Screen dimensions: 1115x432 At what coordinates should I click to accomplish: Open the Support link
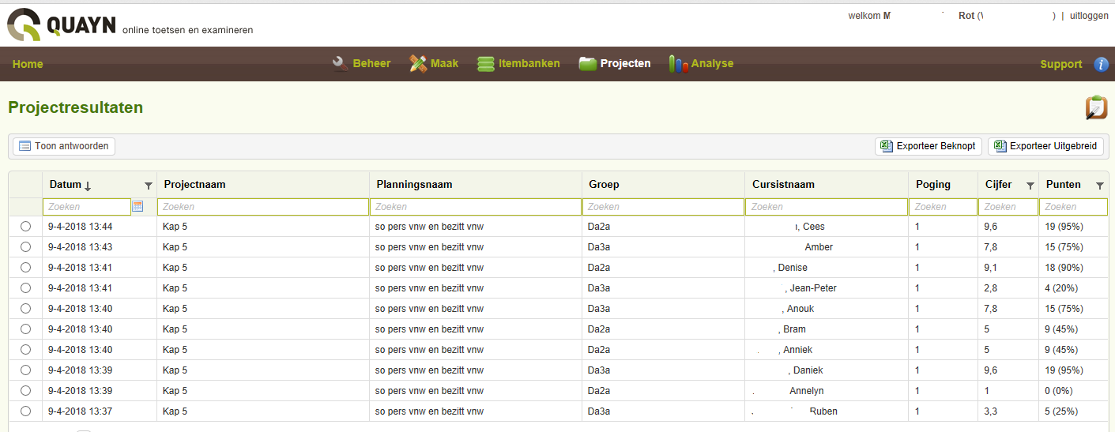[x=1060, y=64]
